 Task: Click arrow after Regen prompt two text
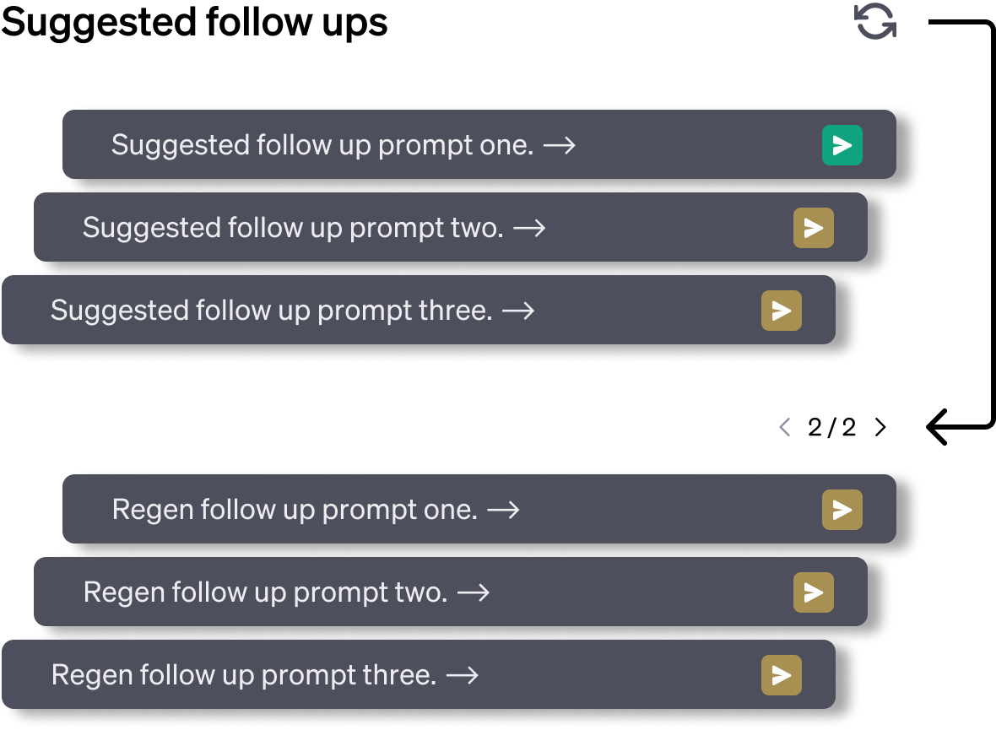click(474, 593)
